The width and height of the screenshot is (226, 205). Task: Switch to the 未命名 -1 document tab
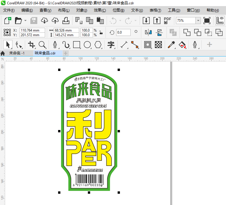point(17,53)
